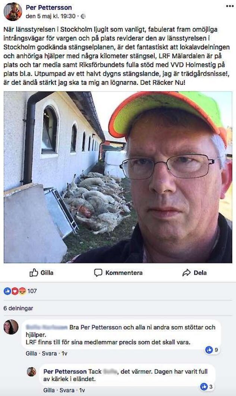This screenshot has height=396, width=236.
Task: Open Per Pettersson's small reply avatar
Action: pos(32,372)
